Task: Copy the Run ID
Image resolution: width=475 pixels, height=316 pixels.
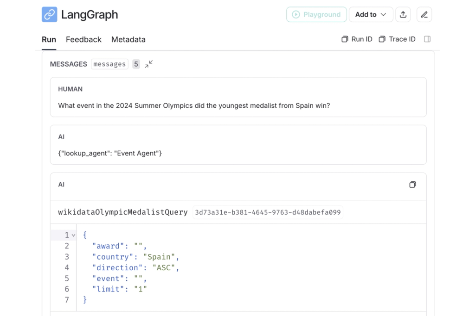Action: pyautogui.click(x=357, y=39)
